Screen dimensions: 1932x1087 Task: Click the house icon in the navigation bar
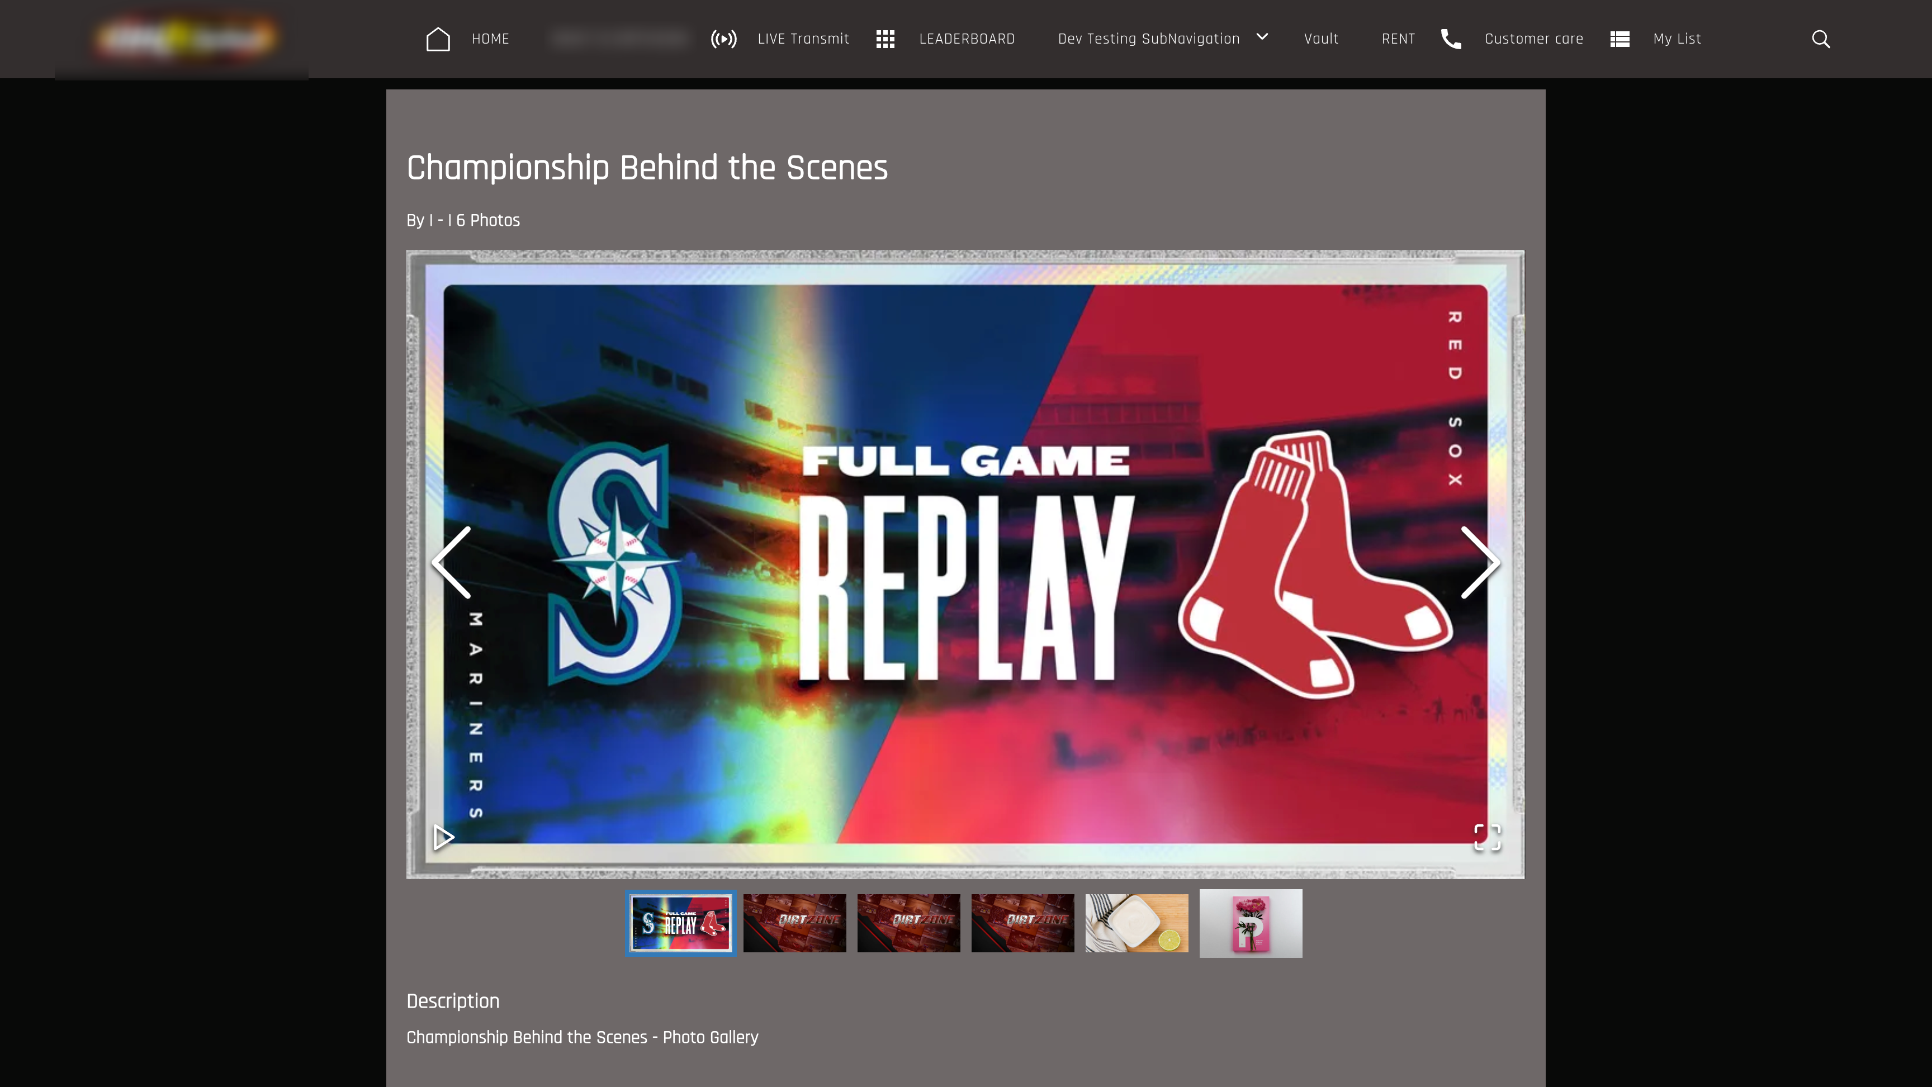(438, 39)
